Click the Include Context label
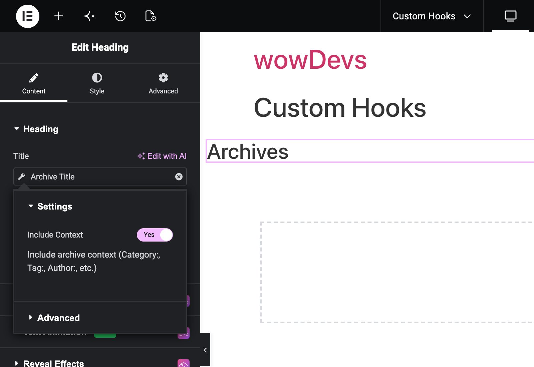The height and width of the screenshot is (367, 534). click(55, 235)
